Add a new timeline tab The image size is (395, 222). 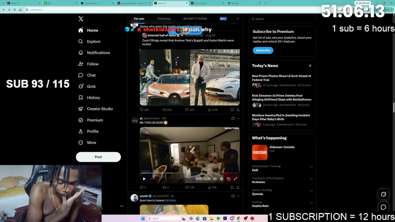coord(238,19)
